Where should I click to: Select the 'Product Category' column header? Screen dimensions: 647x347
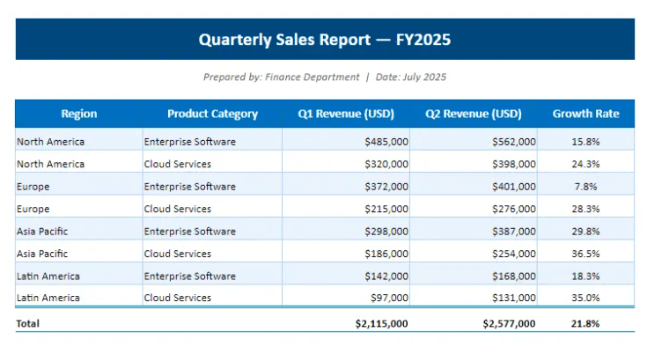pos(212,114)
